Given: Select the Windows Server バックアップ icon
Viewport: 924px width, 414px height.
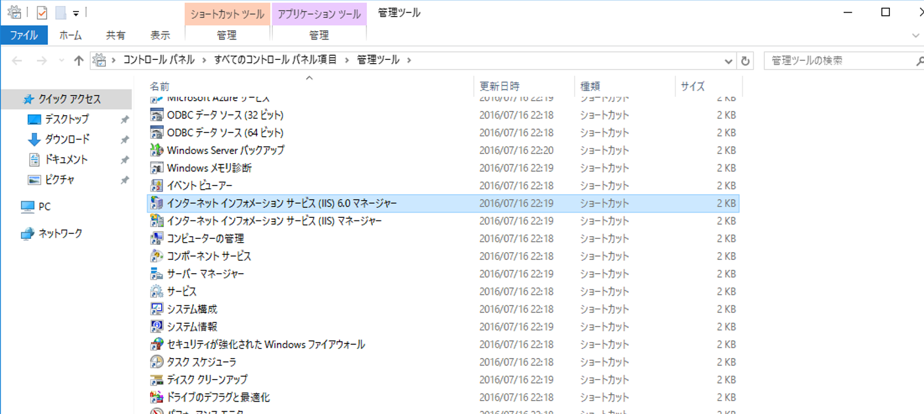Looking at the screenshot, I should click(157, 150).
